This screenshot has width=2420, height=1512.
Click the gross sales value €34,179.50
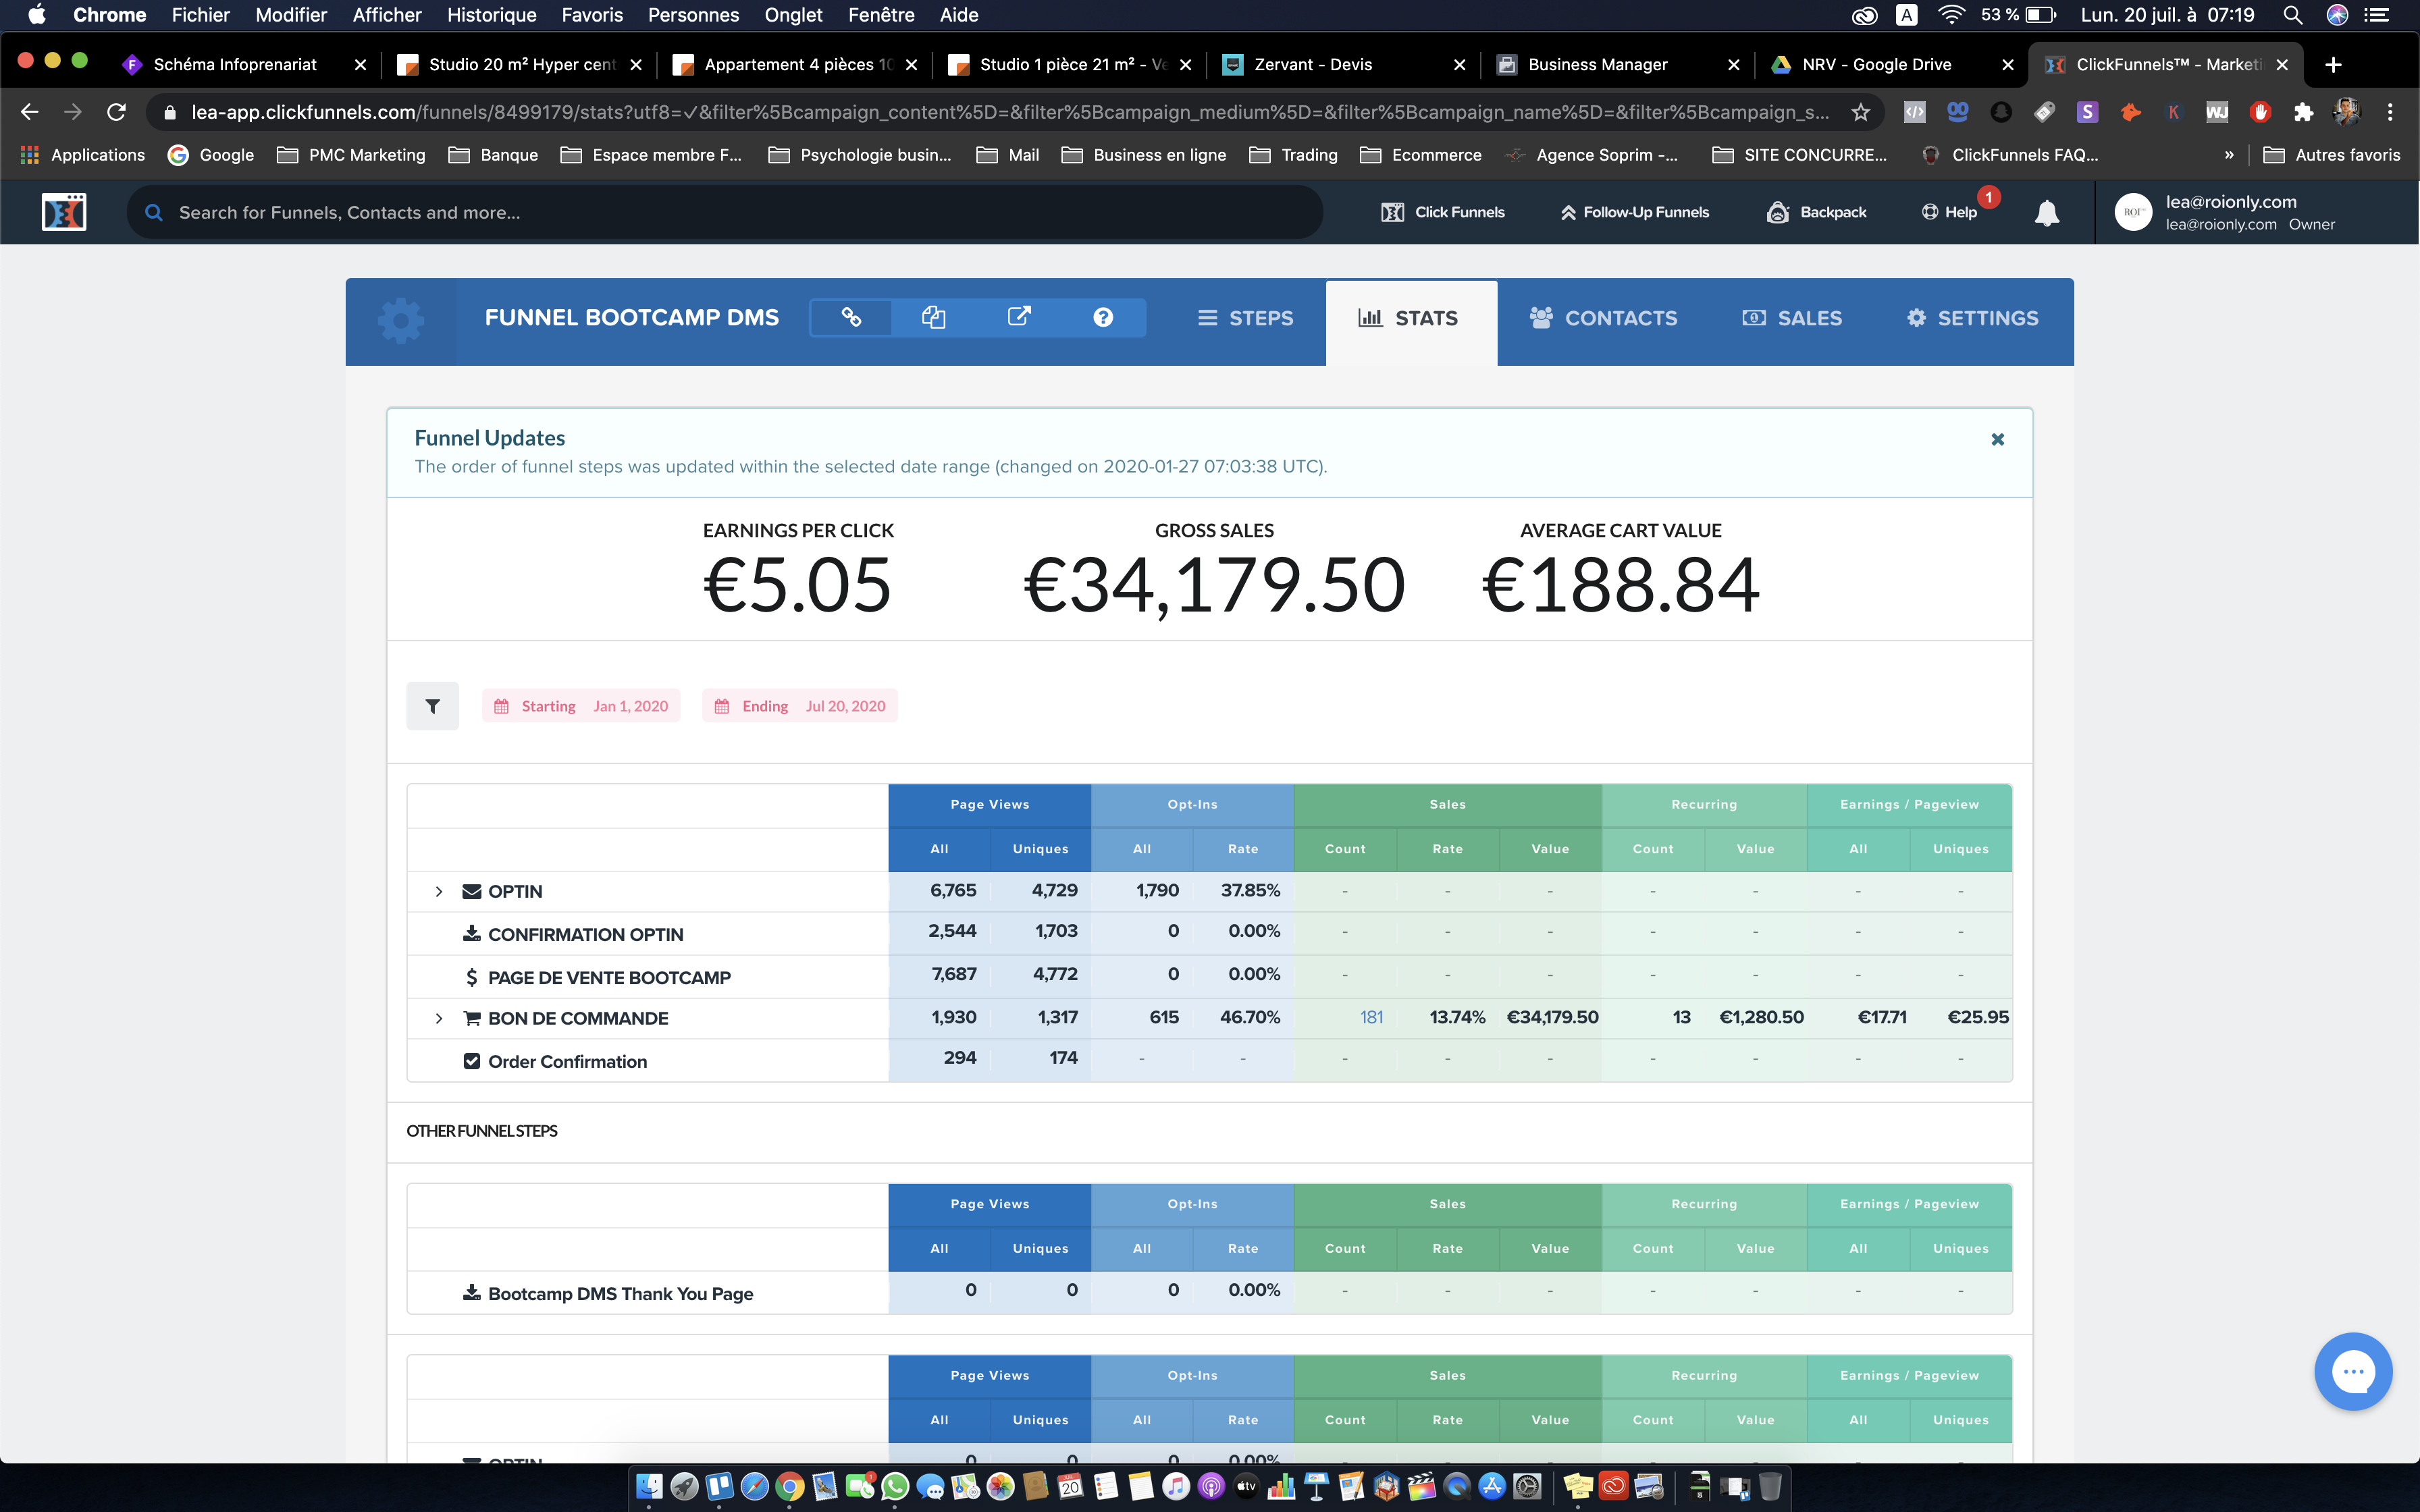tap(1214, 585)
